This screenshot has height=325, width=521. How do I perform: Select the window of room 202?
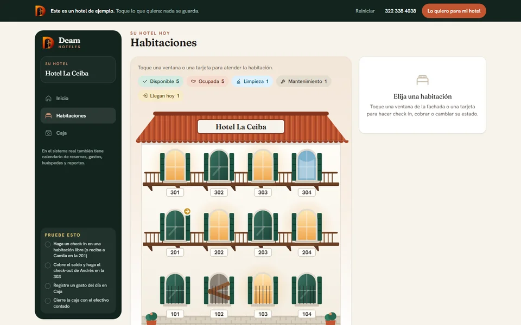(x=219, y=225)
